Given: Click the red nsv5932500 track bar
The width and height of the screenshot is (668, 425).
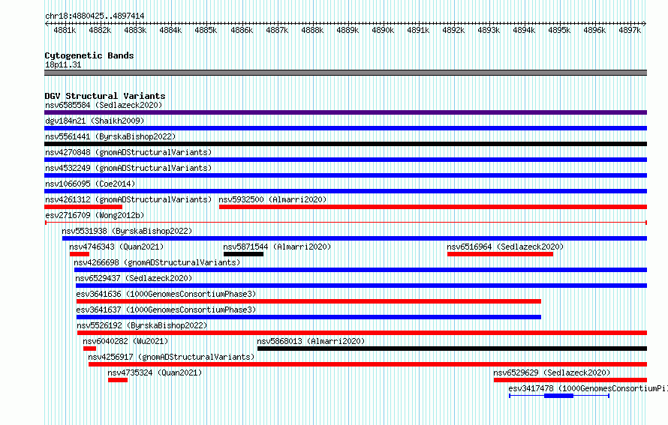Looking at the screenshot, I should click(433, 207).
